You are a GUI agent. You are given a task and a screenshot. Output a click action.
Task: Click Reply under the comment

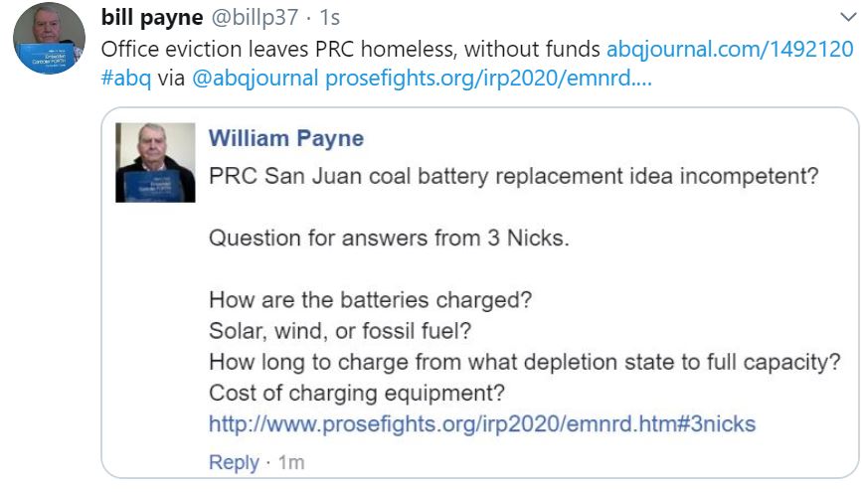click(x=234, y=462)
